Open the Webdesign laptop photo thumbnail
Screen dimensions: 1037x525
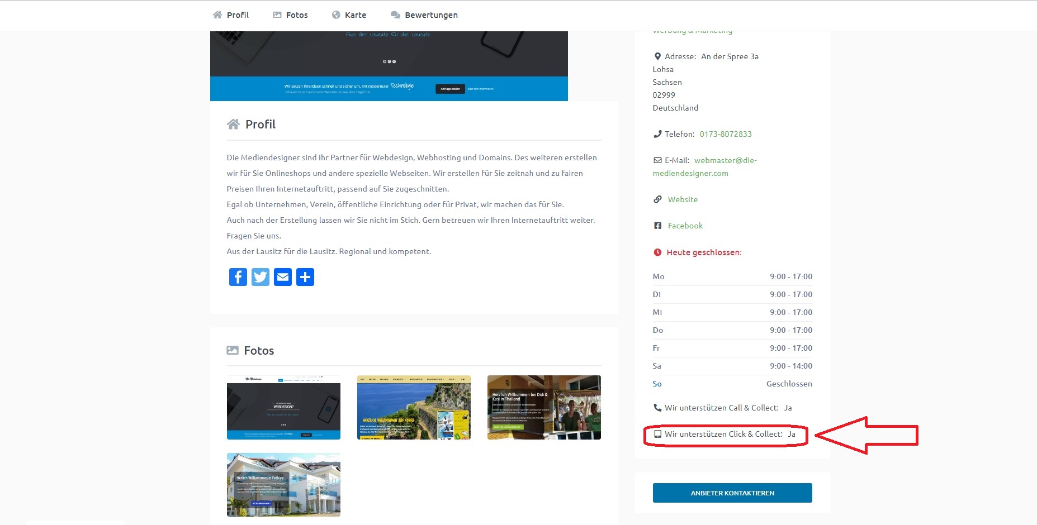point(283,407)
